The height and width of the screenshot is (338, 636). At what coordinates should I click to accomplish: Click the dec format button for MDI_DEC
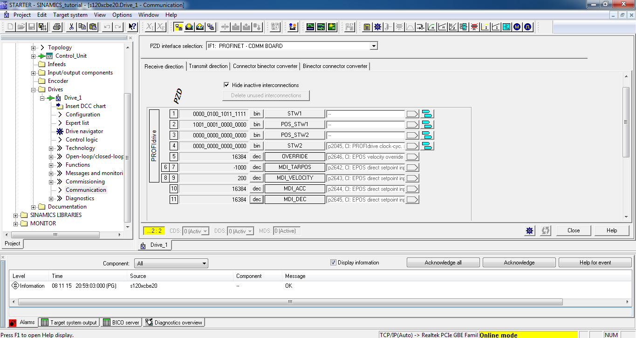[257, 199]
